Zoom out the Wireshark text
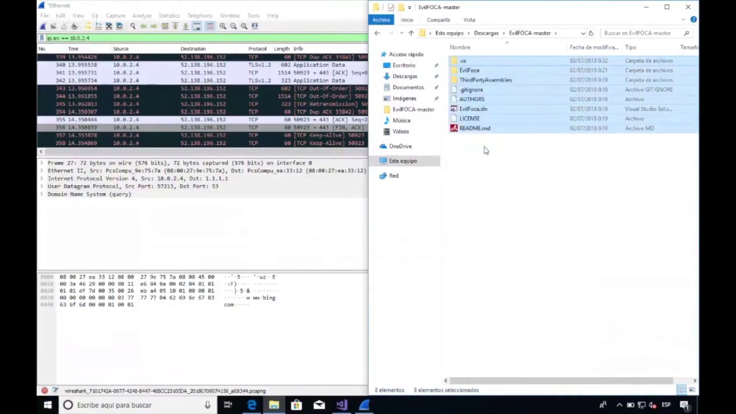This screenshot has width=736, height=414. pyautogui.click(x=233, y=26)
